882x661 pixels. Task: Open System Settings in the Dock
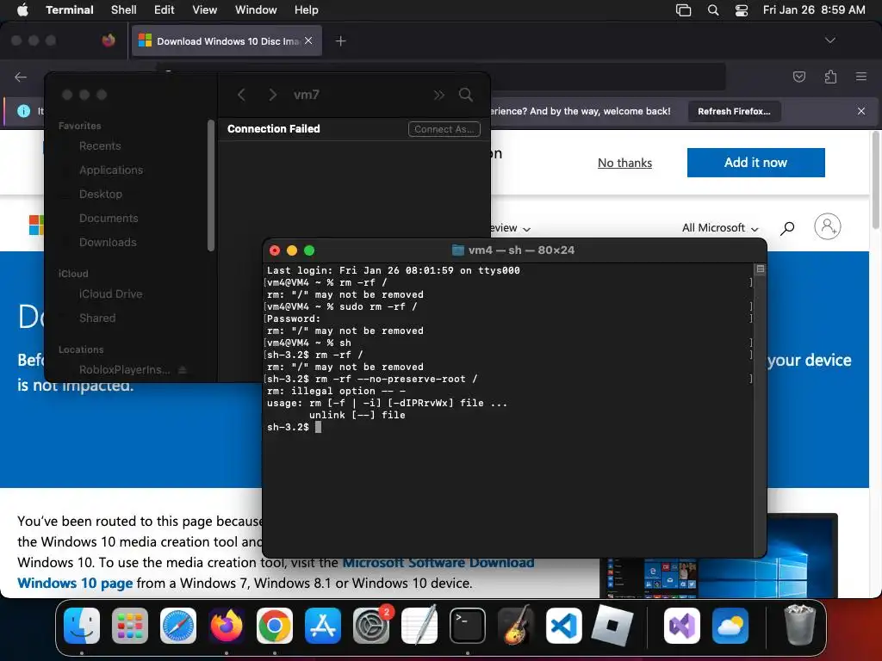click(370, 626)
